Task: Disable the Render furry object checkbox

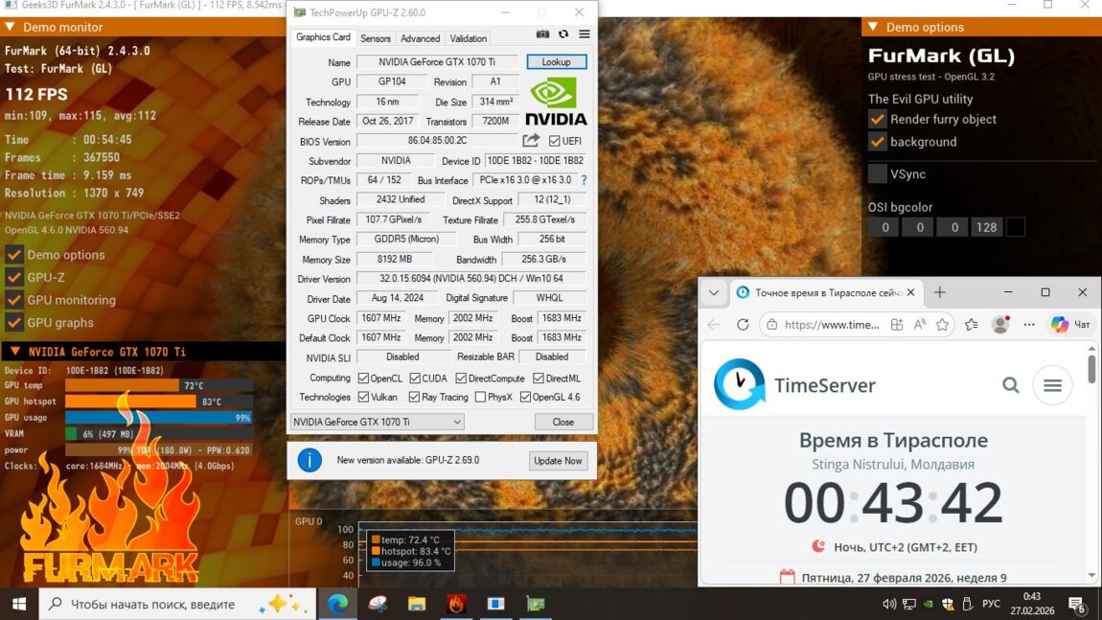Action: pos(877,119)
